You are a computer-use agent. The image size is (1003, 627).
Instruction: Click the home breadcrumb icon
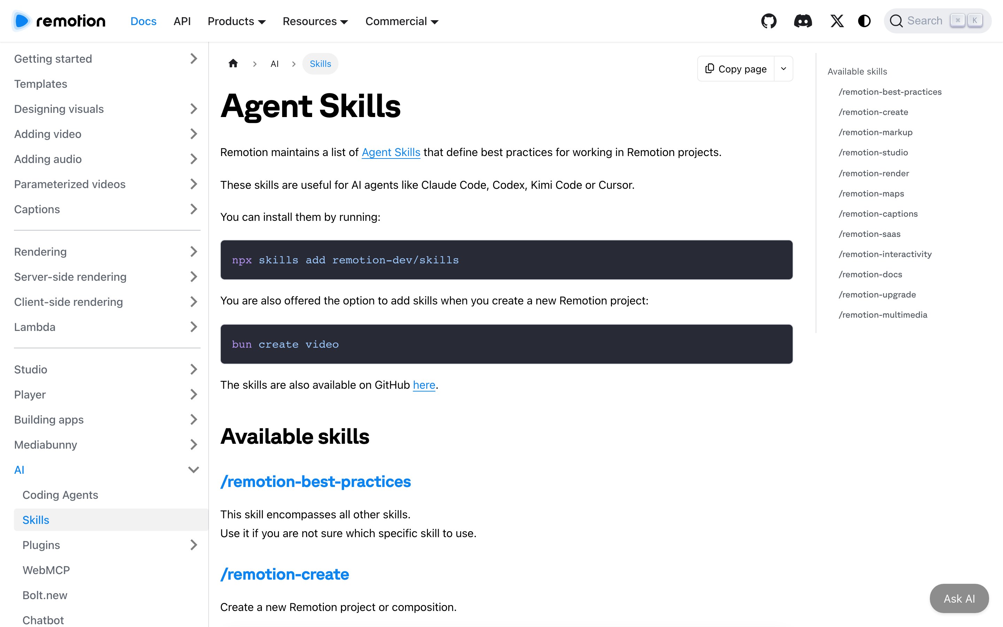[233, 63]
